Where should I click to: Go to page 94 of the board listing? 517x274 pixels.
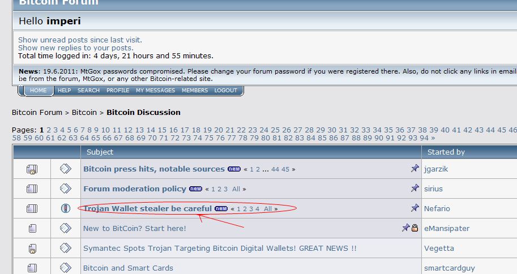pyautogui.click(x=424, y=138)
